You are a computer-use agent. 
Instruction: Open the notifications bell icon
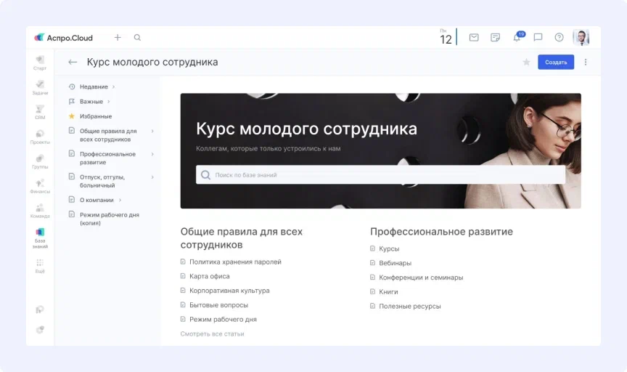[x=517, y=37]
